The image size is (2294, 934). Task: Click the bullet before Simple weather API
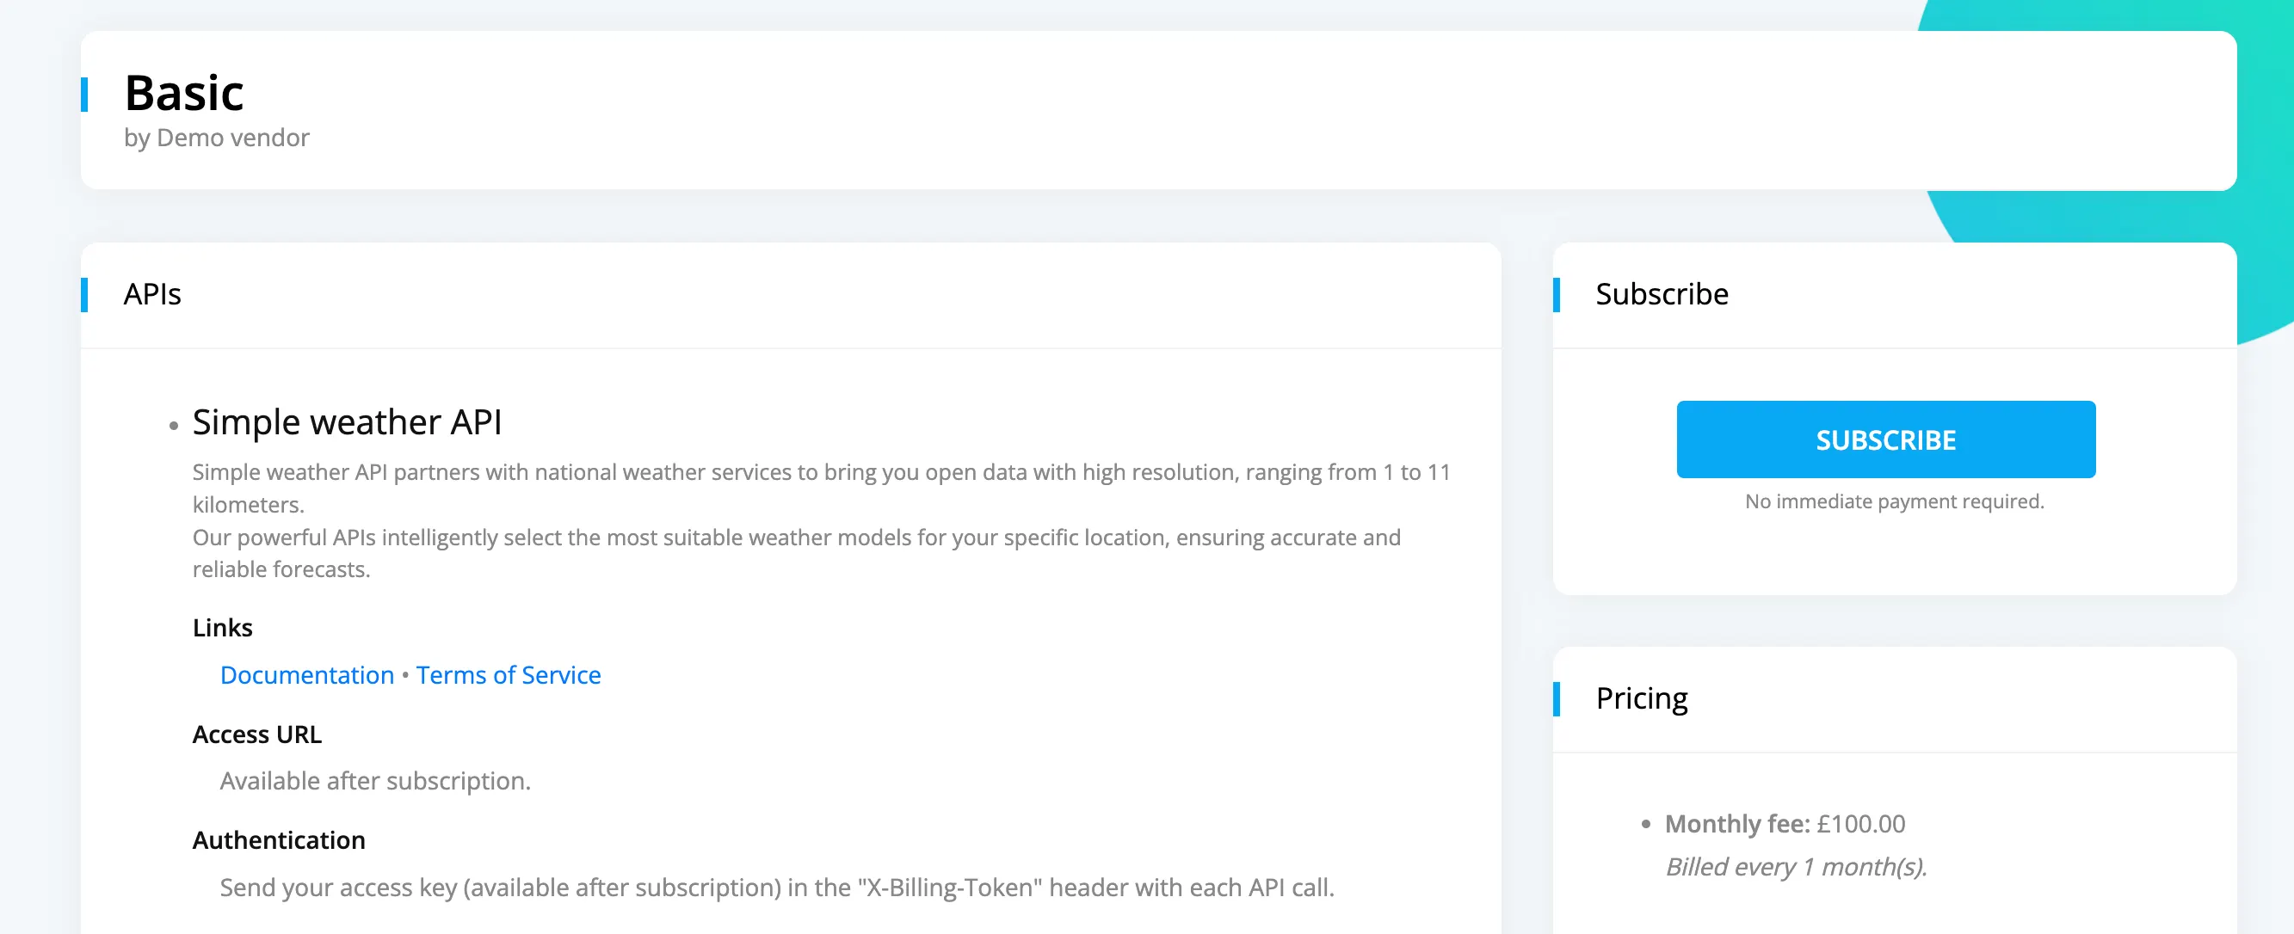[174, 426]
